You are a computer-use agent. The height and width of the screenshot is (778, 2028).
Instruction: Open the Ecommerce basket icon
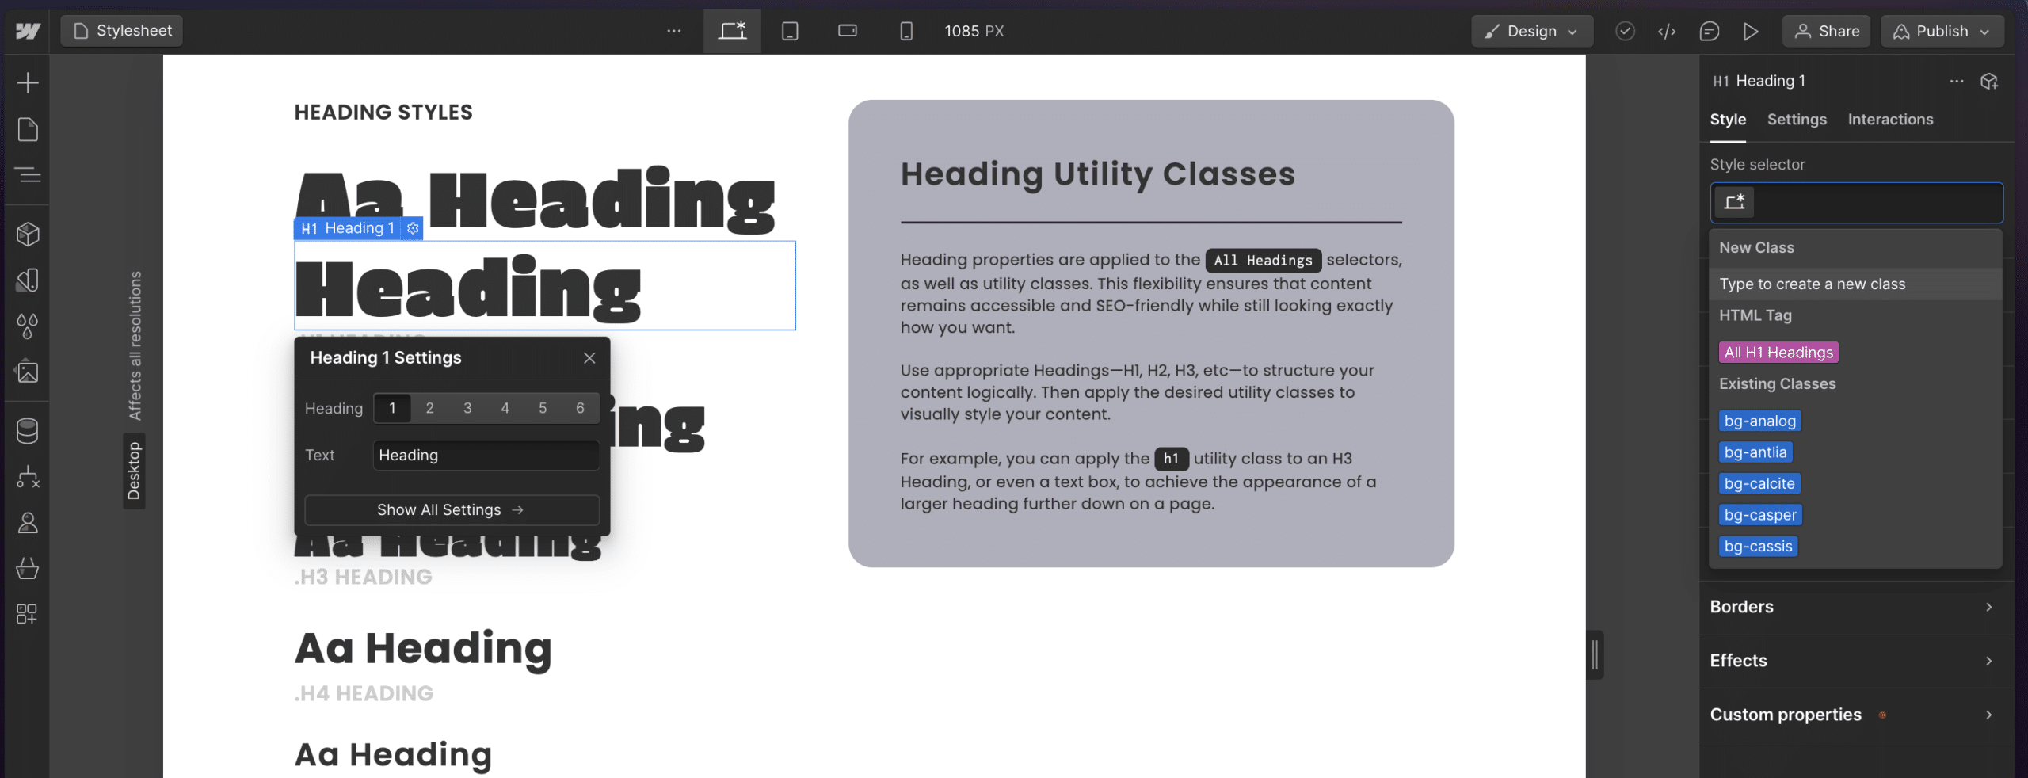click(28, 568)
